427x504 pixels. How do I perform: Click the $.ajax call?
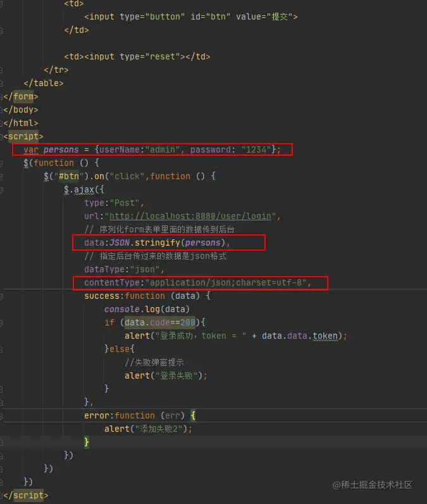click(84, 190)
